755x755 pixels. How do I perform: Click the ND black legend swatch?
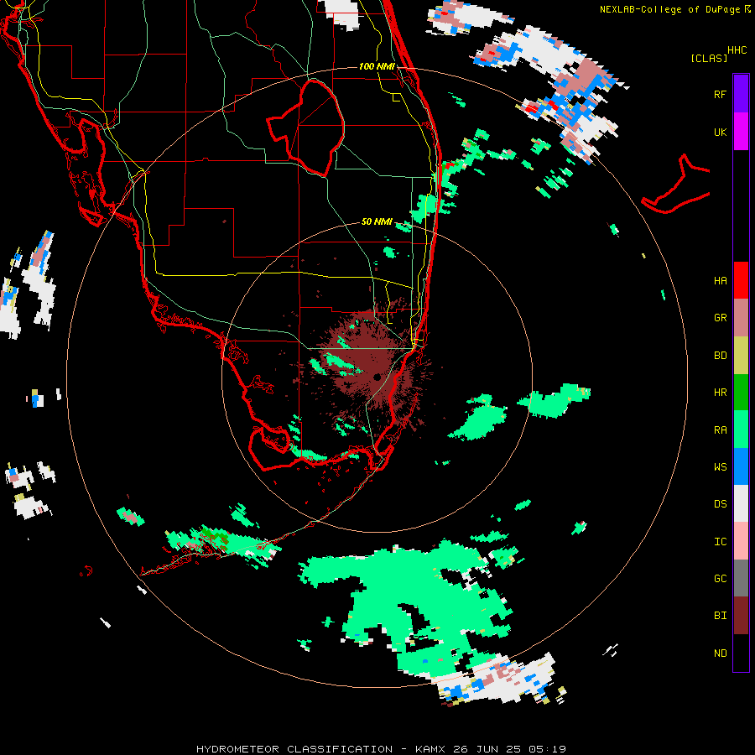pos(741,653)
